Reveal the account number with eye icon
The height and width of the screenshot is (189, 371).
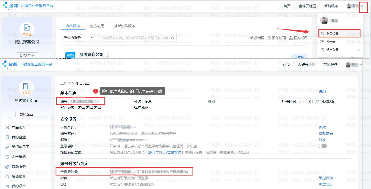click(97, 102)
